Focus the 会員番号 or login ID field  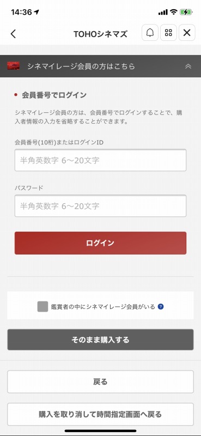(x=100, y=160)
